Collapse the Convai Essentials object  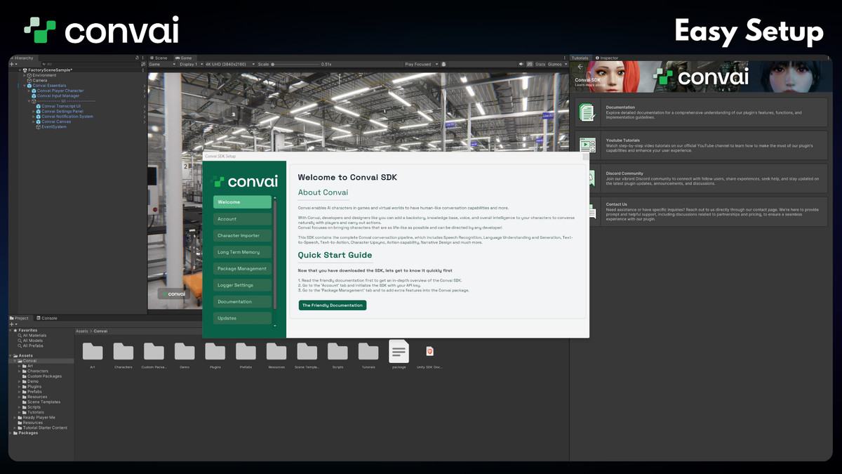(25, 86)
